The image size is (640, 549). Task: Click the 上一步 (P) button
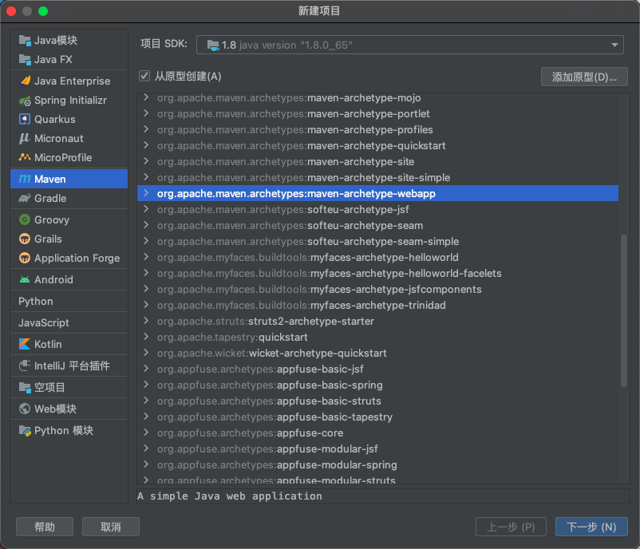point(511,527)
